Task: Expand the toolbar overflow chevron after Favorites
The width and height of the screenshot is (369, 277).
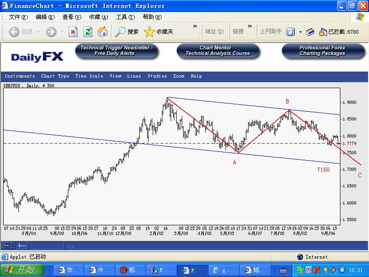Action: (195, 26)
